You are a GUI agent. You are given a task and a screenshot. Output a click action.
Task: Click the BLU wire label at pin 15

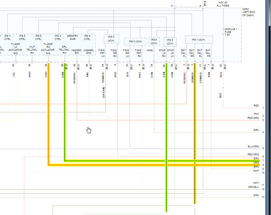pyautogui.click(x=127, y=74)
